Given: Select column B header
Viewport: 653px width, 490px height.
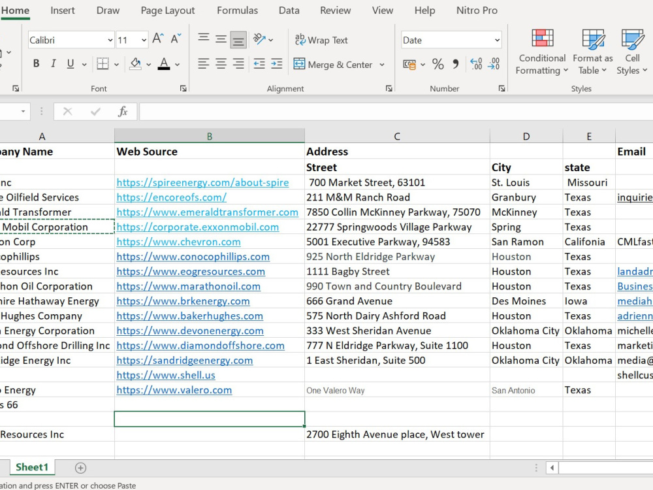Looking at the screenshot, I should point(210,137).
